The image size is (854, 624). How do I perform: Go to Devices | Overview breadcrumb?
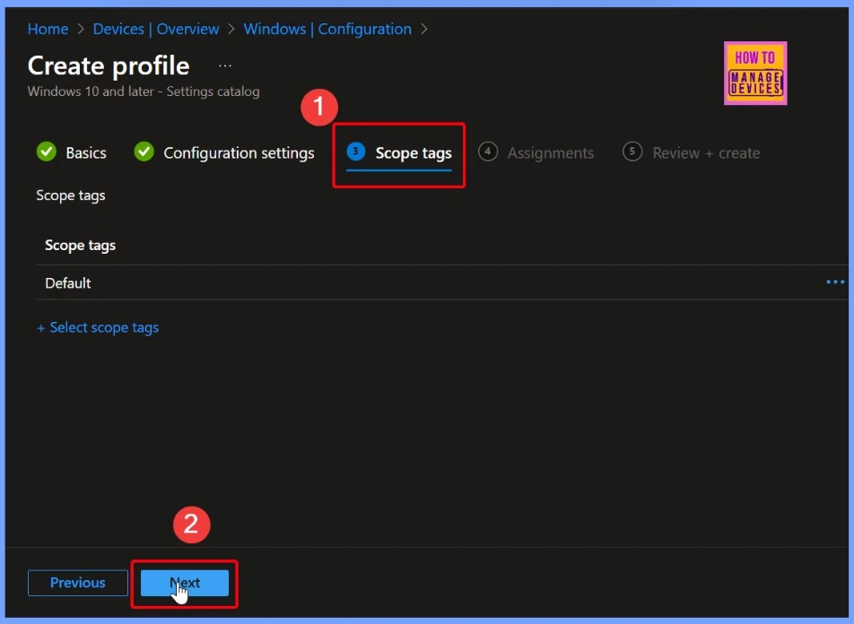pyautogui.click(x=156, y=29)
